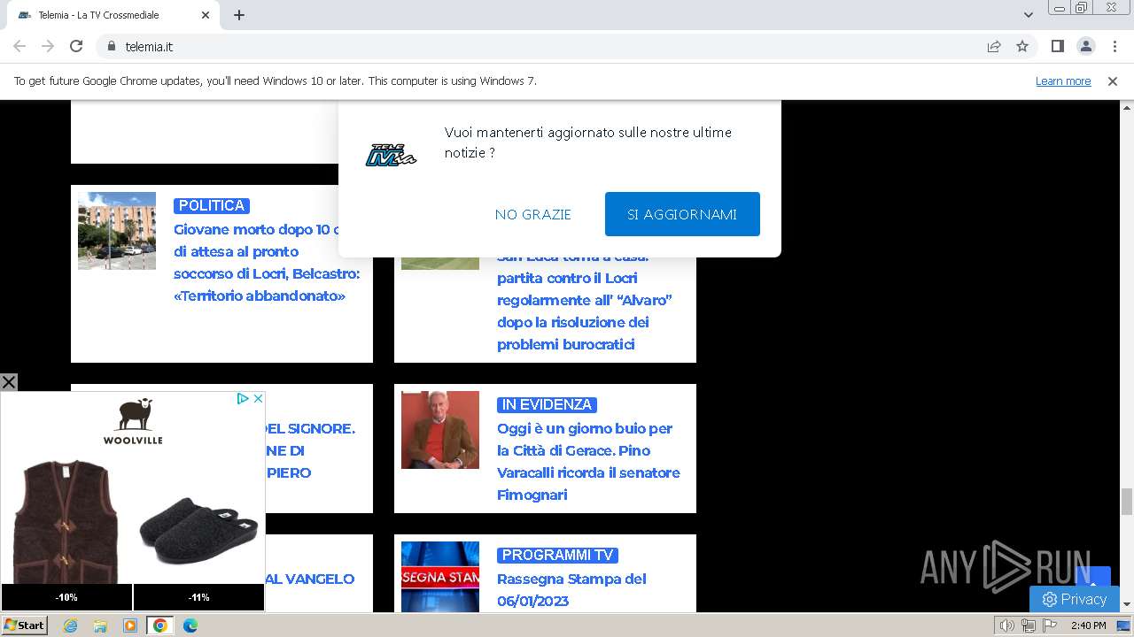Close the Woolville ad overlay
Image resolution: width=1134 pixels, height=637 pixels.
(x=9, y=382)
